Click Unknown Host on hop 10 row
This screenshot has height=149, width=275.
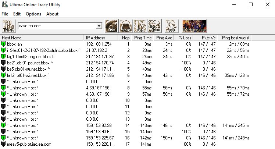[x=23, y=100]
